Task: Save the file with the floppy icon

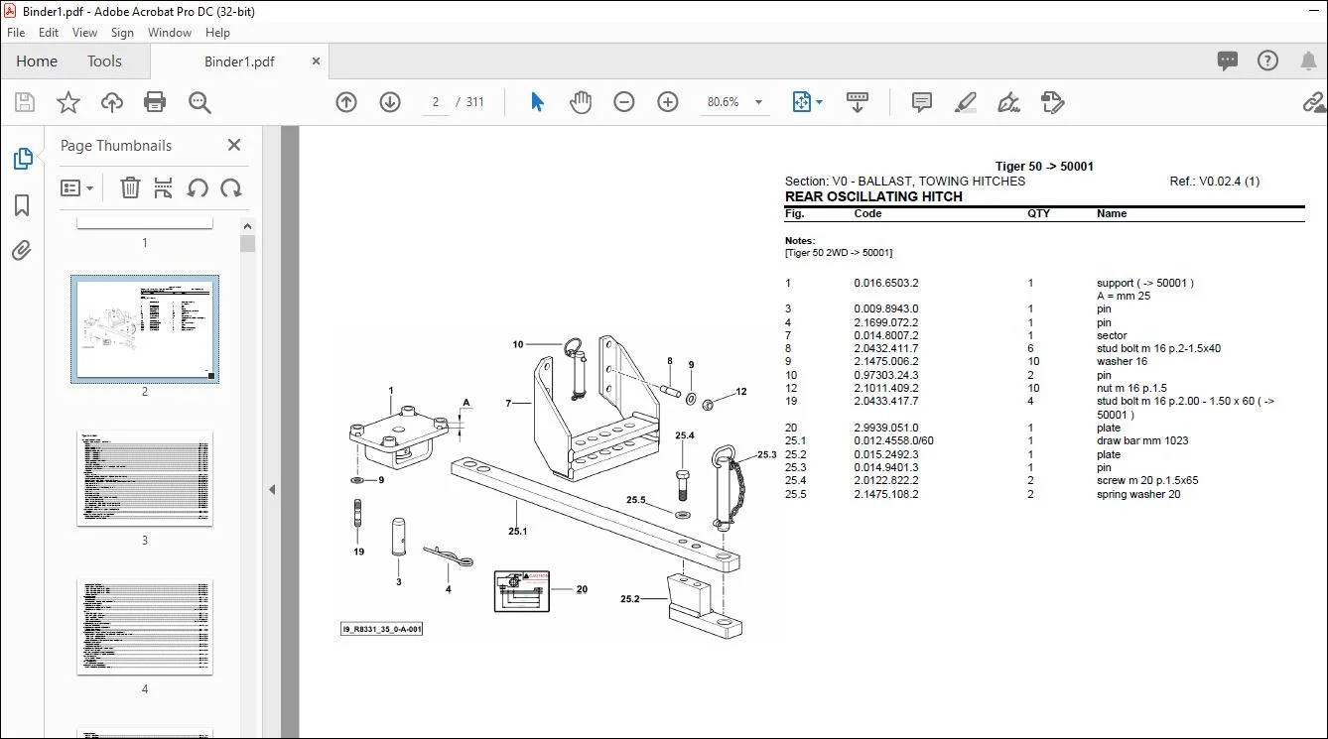Action: [25, 102]
